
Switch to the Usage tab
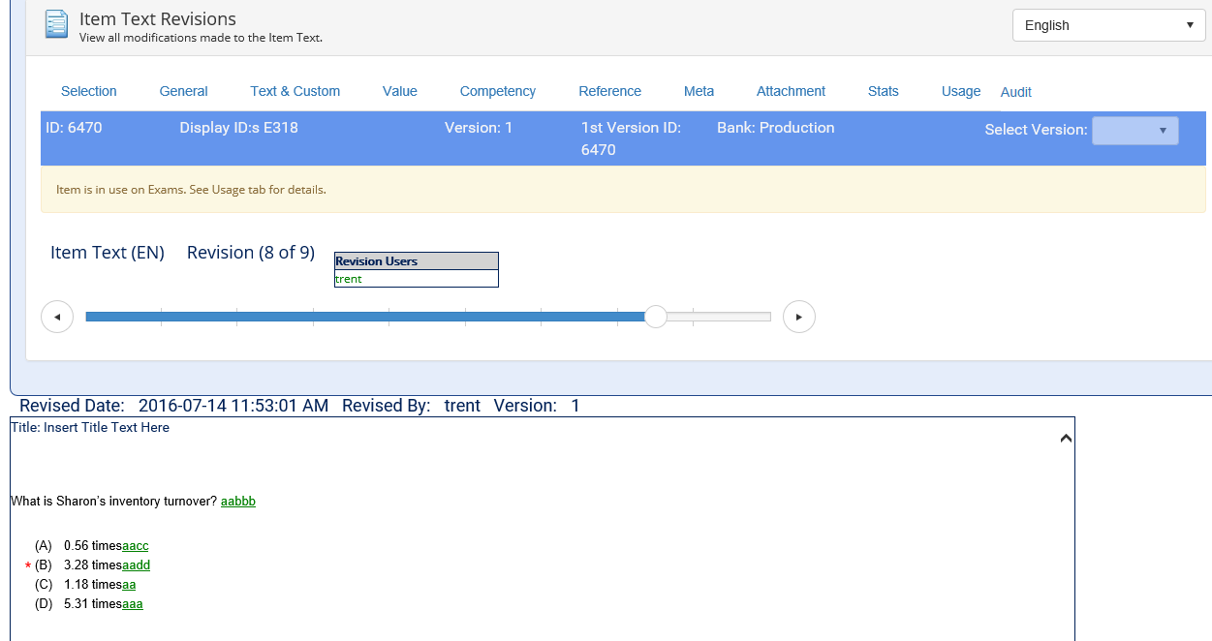(960, 91)
